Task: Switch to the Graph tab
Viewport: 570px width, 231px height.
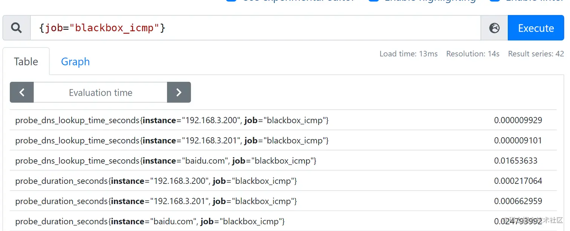Action: [75, 61]
